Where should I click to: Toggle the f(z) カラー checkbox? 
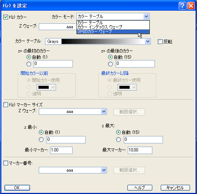click(x=5, y=17)
